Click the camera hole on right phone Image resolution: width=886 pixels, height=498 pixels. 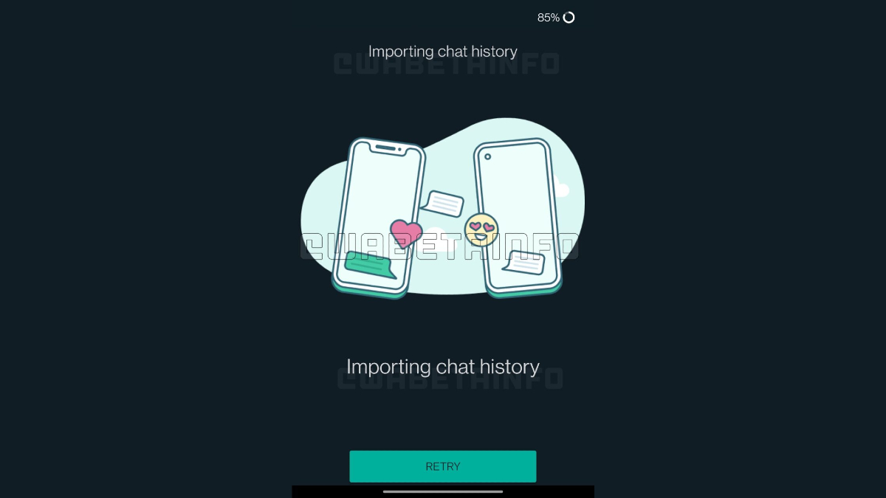(487, 156)
